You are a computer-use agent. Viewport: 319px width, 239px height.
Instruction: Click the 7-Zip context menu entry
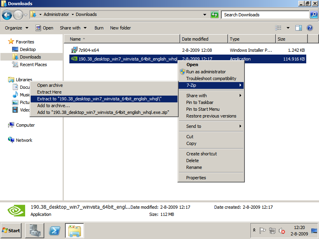coord(211,85)
